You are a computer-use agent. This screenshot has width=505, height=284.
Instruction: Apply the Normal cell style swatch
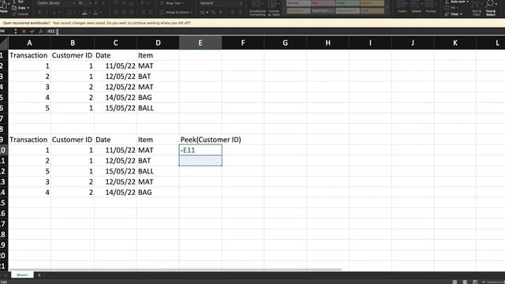tap(298, 3)
